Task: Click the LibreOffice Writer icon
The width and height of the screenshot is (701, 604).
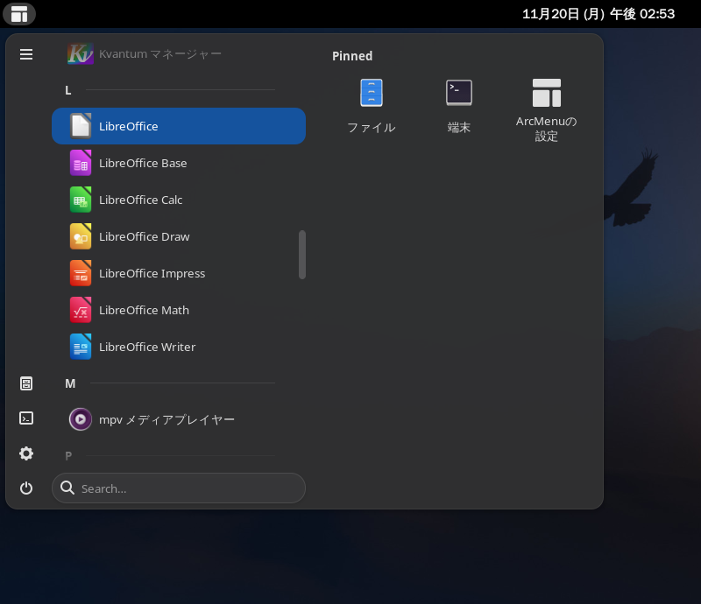Action: pyautogui.click(x=81, y=347)
